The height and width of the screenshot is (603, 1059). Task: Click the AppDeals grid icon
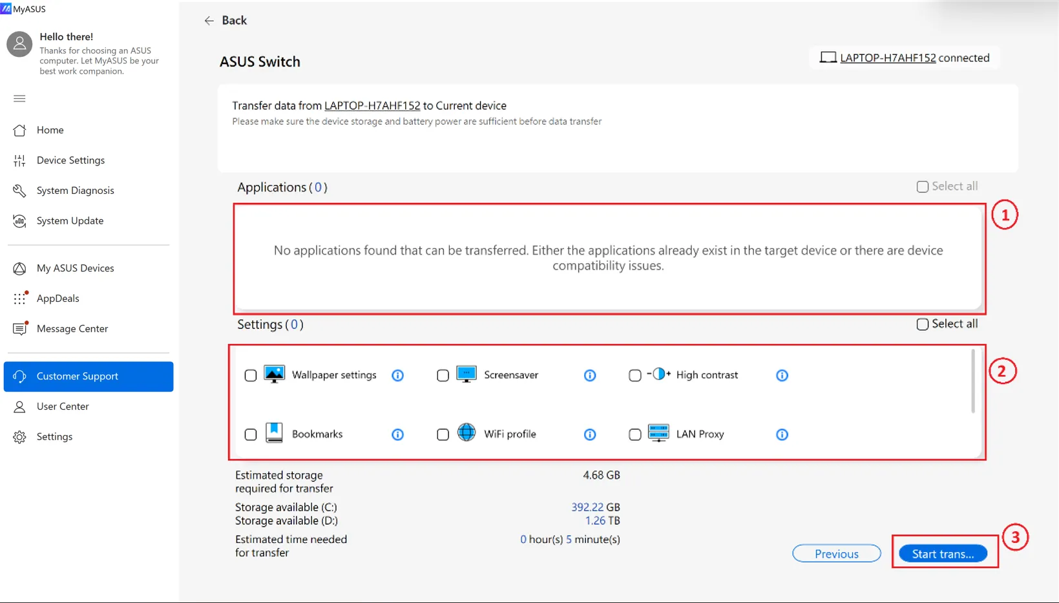[x=19, y=298]
